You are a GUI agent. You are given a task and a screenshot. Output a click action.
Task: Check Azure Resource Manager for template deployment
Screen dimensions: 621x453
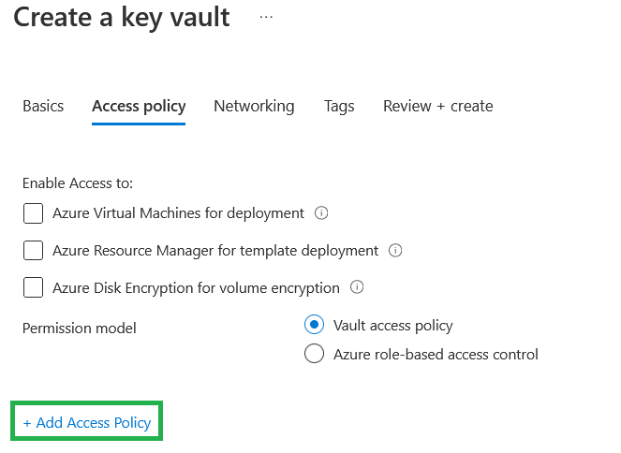34,251
